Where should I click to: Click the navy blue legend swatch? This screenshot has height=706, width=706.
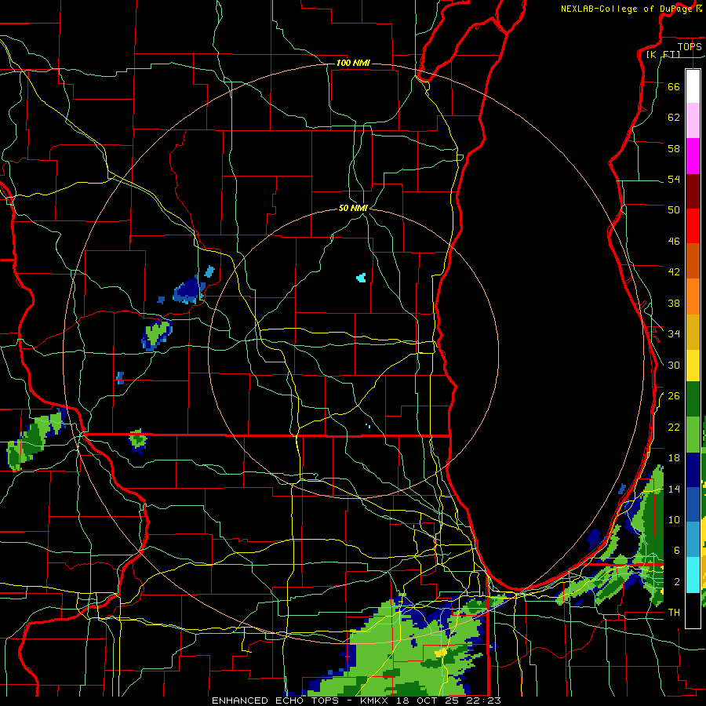pos(693,470)
